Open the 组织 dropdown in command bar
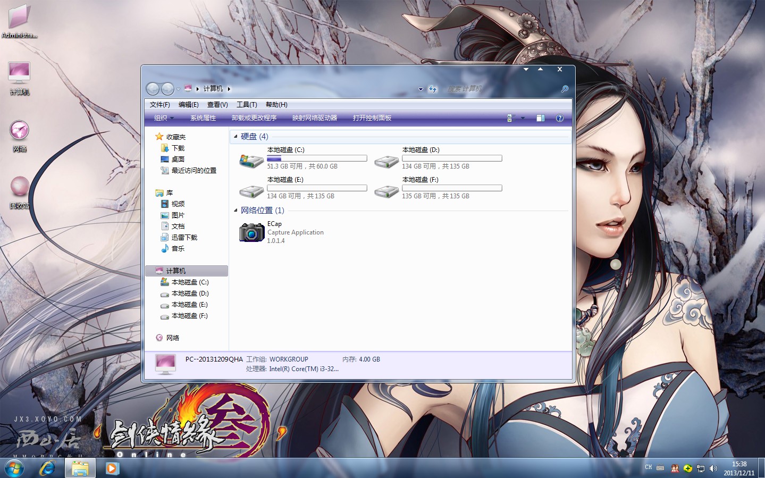Image resolution: width=765 pixels, height=478 pixels. tap(164, 118)
